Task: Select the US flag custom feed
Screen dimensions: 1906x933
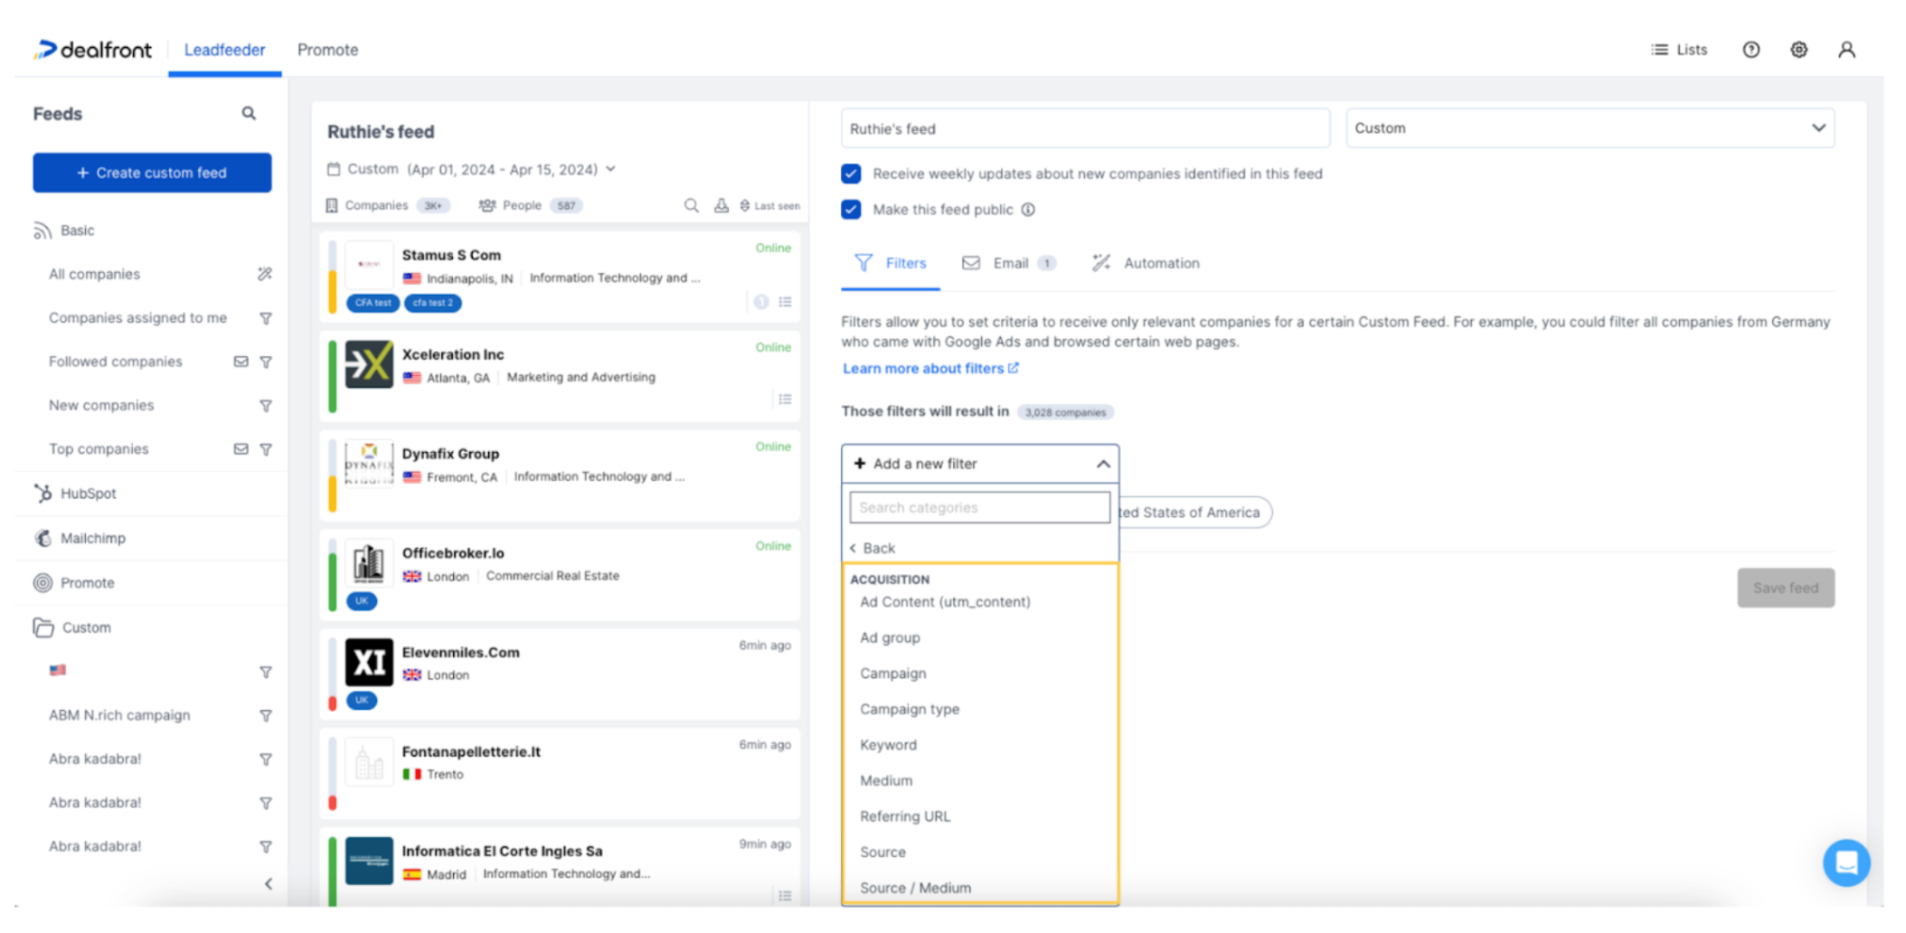Action: click(x=58, y=671)
